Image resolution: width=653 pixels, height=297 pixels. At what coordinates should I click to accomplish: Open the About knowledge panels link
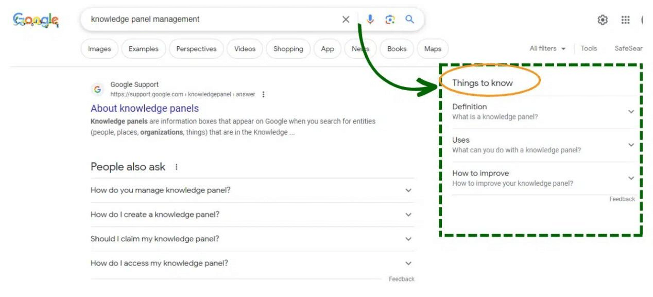[145, 109]
